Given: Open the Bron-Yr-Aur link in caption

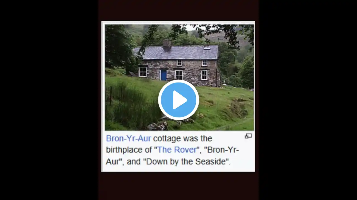Looking at the screenshot, I should point(129,138).
